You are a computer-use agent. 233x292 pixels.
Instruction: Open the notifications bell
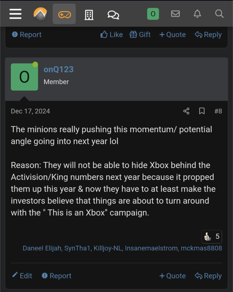click(x=197, y=14)
